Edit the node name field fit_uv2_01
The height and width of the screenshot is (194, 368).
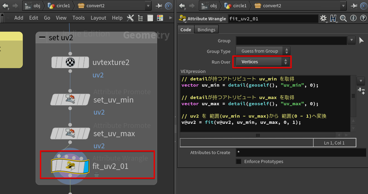click(273, 19)
